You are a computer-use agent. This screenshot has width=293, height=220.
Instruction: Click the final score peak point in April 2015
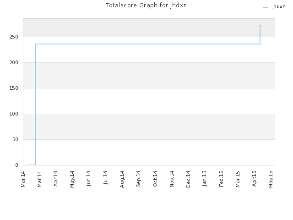[260, 26]
